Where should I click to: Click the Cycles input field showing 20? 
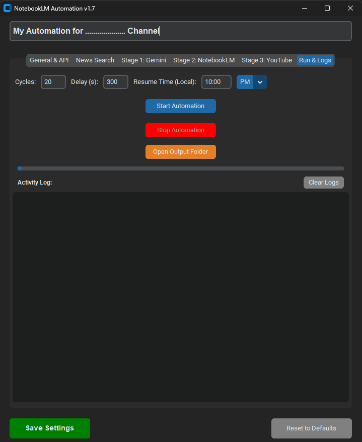coord(53,82)
